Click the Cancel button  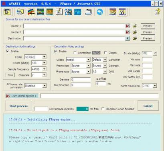148,106
